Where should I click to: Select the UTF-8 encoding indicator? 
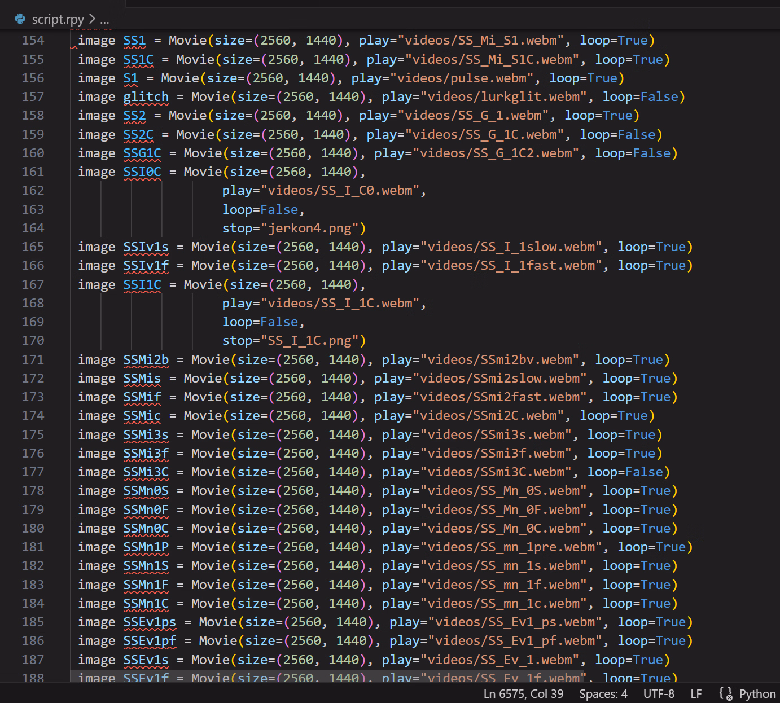coord(659,693)
